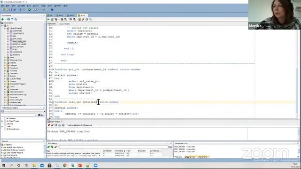The image size is (301, 169).
Task: Click the first green icon in SQL History toolbar
Action: [x=48, y=147]
